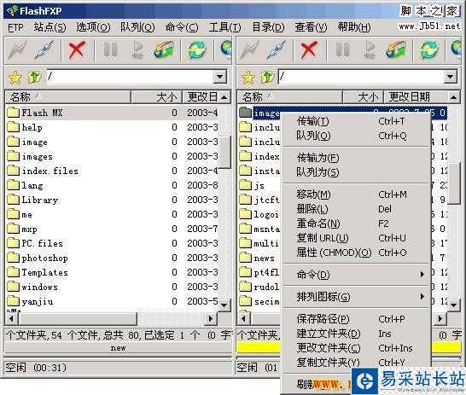Select the index.files folder row

[113, 171]
